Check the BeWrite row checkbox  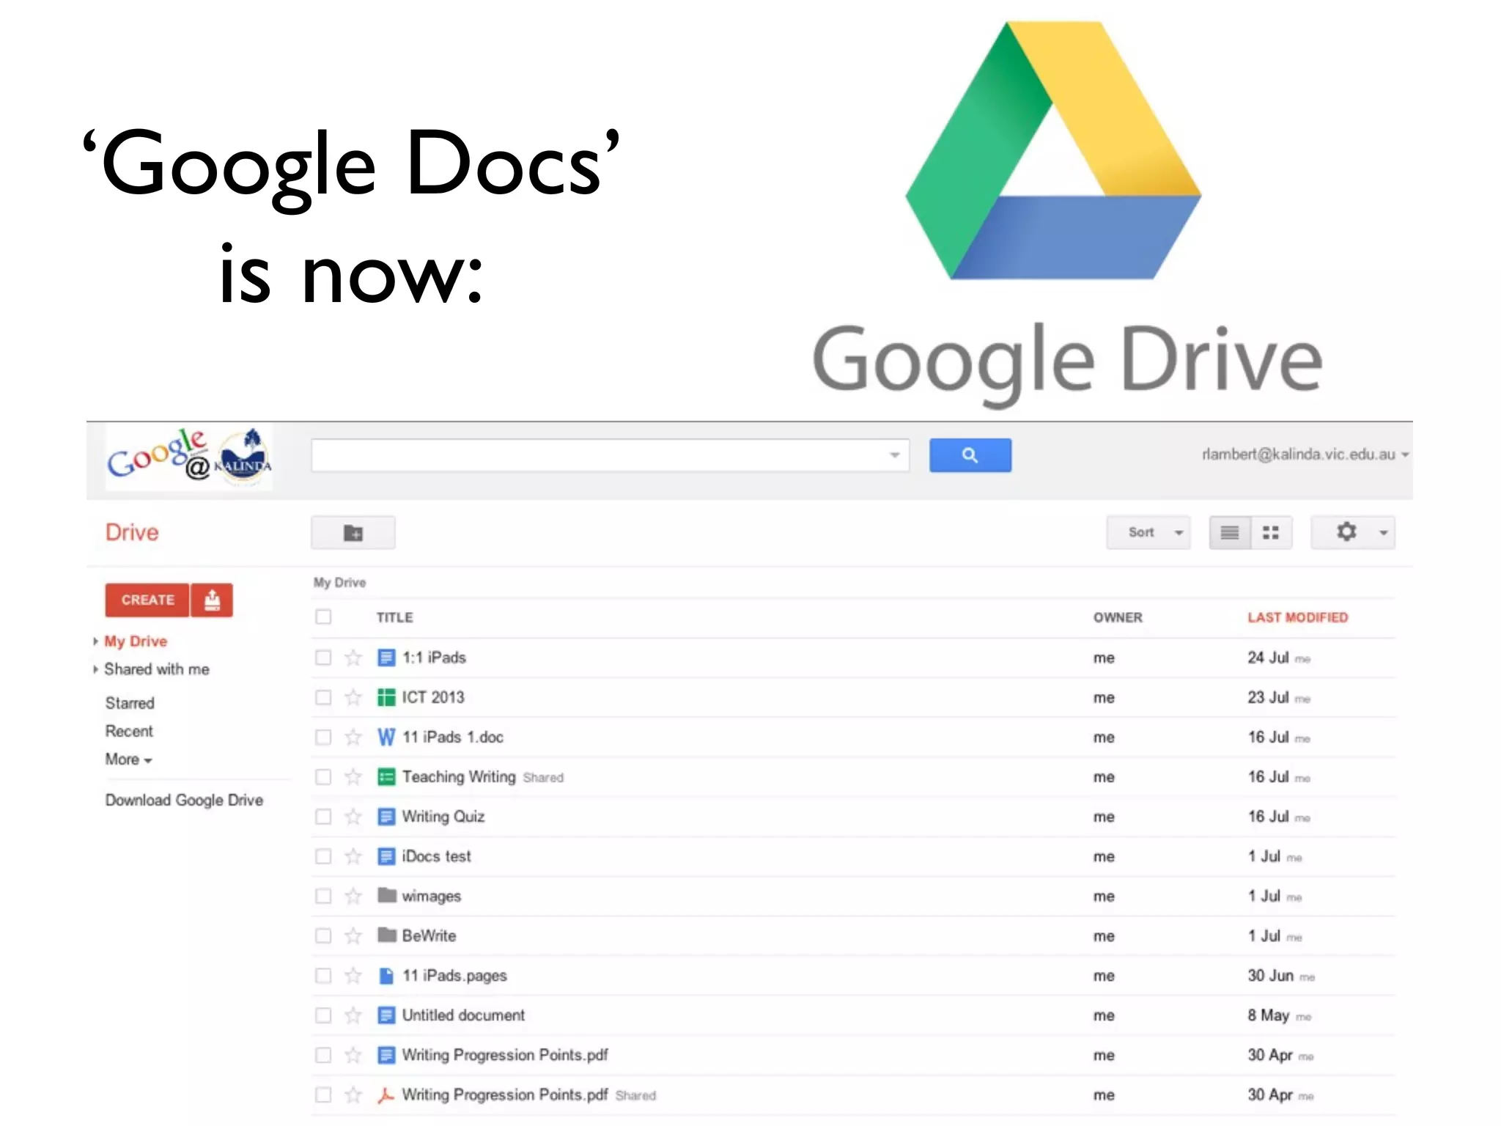(x=323, y=935)
